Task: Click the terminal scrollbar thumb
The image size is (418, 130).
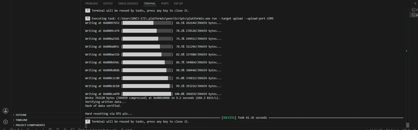Action: (x=408, y=125)
